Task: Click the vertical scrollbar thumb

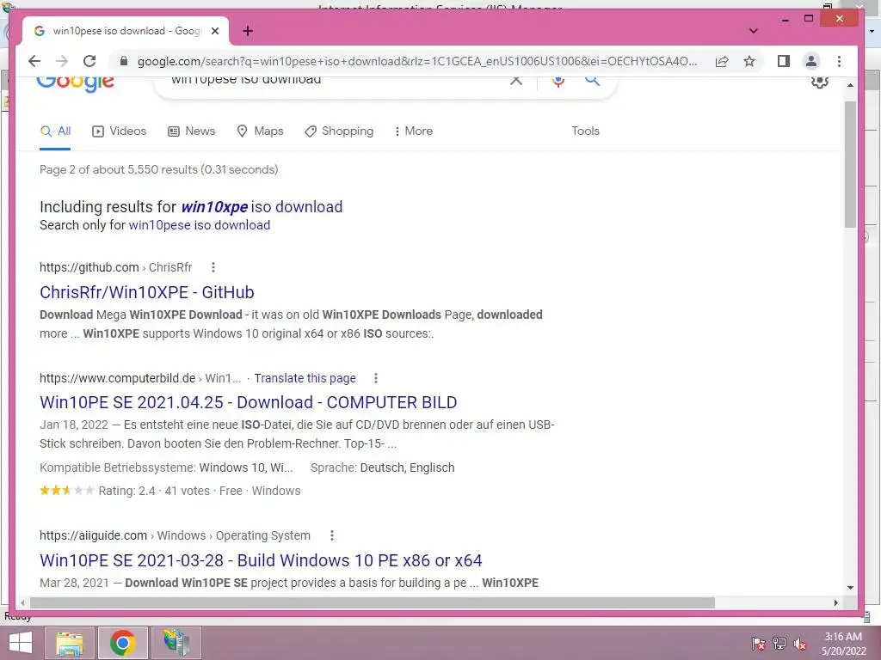Action: pos(850,164)
